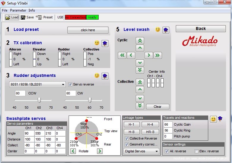Click the Cyclic Ring value field
The width and height of the screenshot is (232, 163).
pos(168,130)
